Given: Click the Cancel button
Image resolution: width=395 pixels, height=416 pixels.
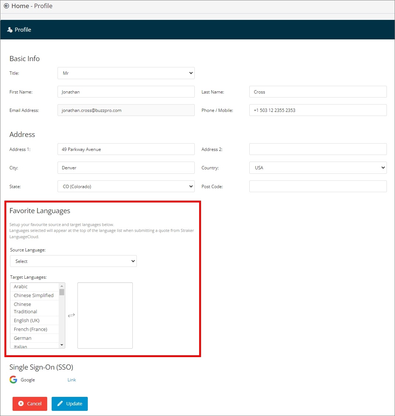Looking at the screenshot, I should pyautogui.click(x=30, y=403).
